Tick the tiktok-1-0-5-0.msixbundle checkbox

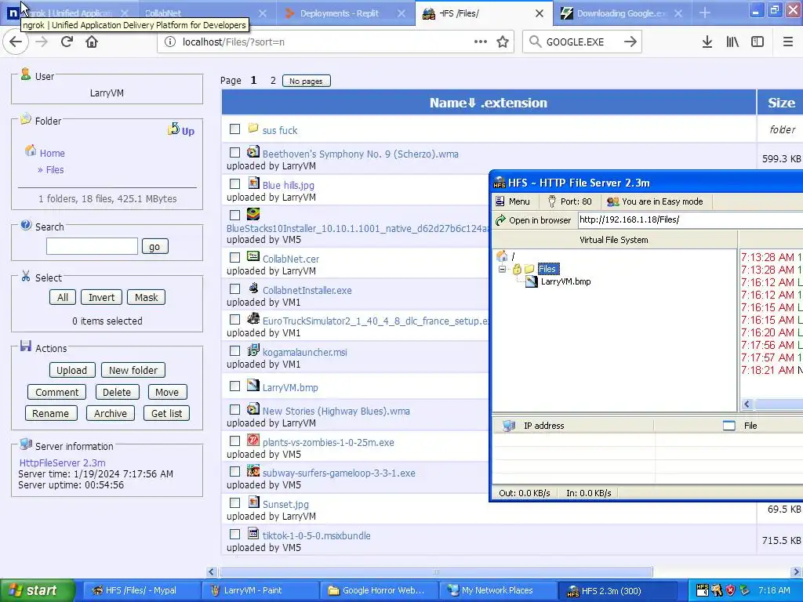click(x=234, y=535)
